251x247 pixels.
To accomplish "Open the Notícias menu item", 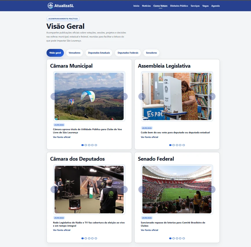I will click(x=146, y=6).
